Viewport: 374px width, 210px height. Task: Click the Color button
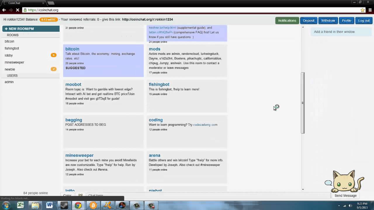[x=67, y=195]
